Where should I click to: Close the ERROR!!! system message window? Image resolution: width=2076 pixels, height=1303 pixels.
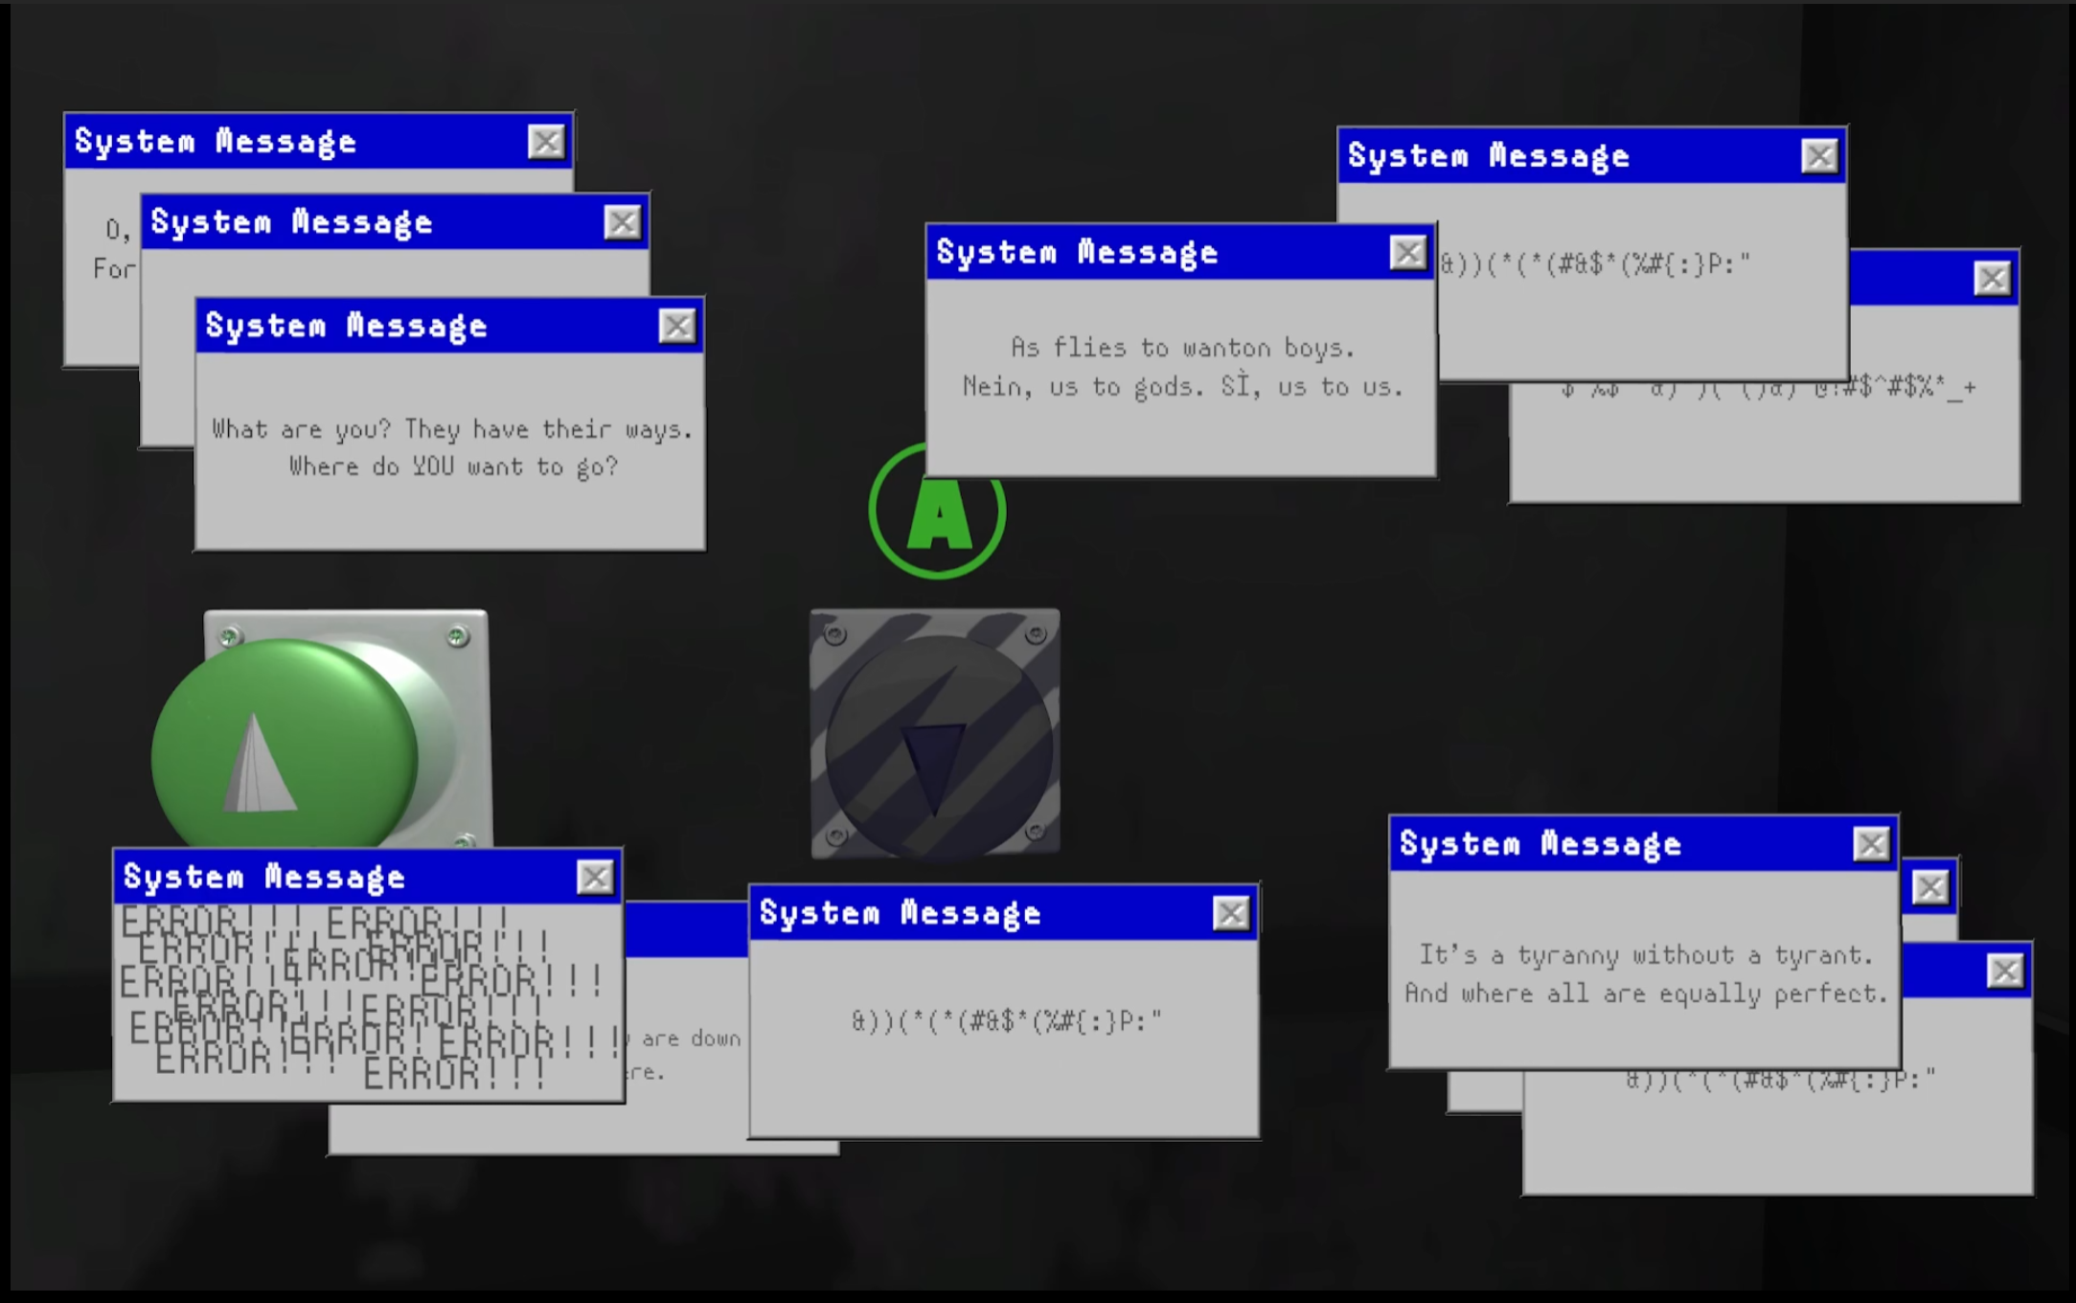(595, 877)
